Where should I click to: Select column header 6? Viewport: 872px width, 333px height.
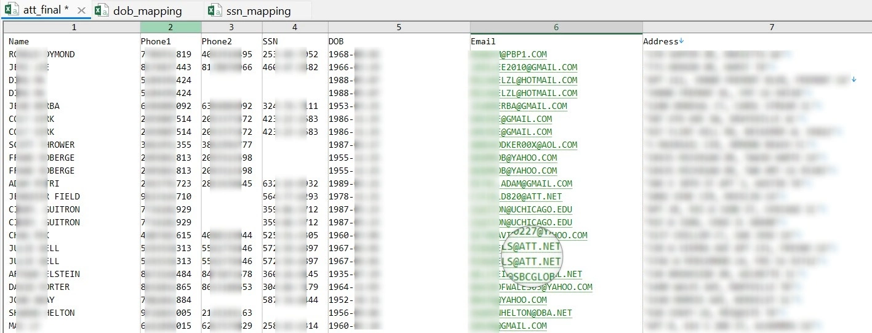[x=556, y=28]
